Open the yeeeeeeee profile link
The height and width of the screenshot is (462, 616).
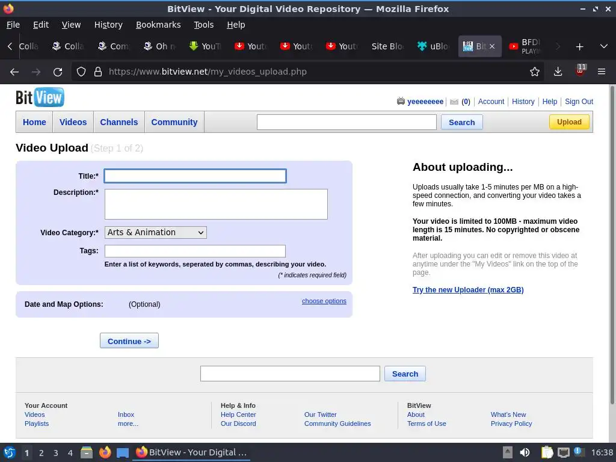[425, 102]
